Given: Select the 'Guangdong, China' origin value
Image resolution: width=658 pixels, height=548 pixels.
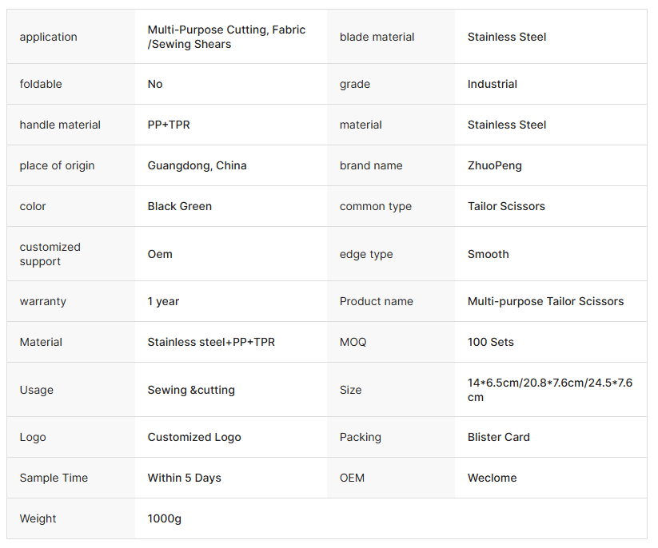Looking at the screenshot, I should tap(197, 165).
